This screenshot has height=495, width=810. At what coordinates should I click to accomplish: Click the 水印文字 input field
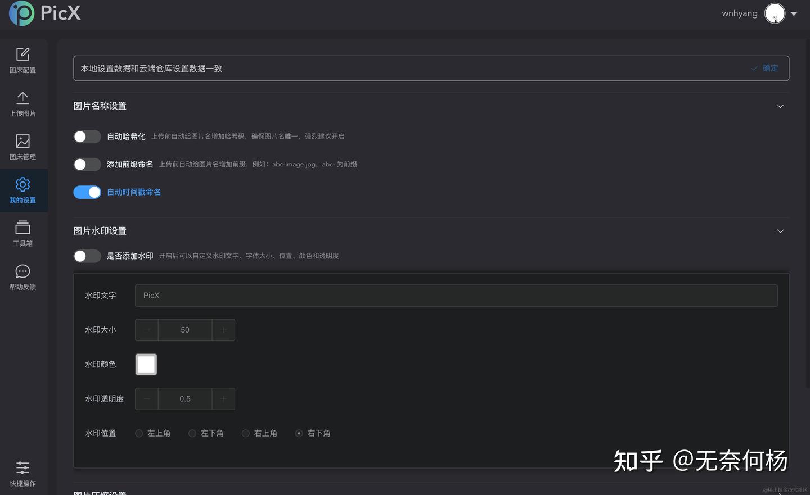coord(456,295)
